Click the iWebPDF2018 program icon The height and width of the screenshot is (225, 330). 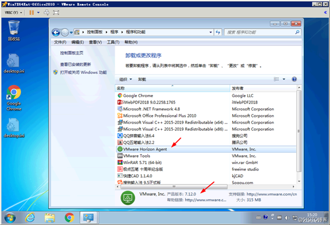[120, 102]
